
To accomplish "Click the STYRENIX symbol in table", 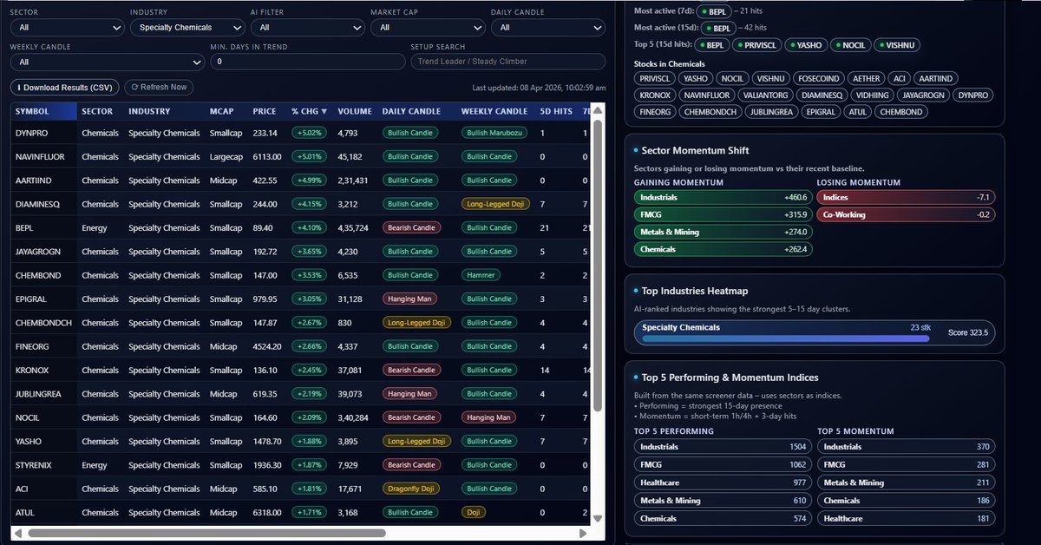I will click(x=34, y=465).
